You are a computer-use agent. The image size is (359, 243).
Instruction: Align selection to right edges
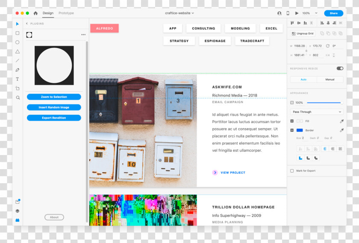pos(334,23)
